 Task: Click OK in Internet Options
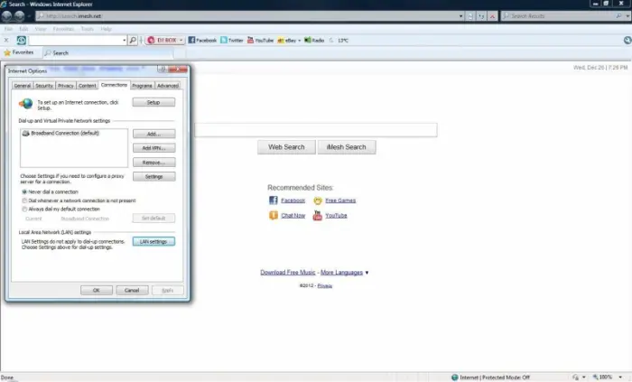point(97,290)
